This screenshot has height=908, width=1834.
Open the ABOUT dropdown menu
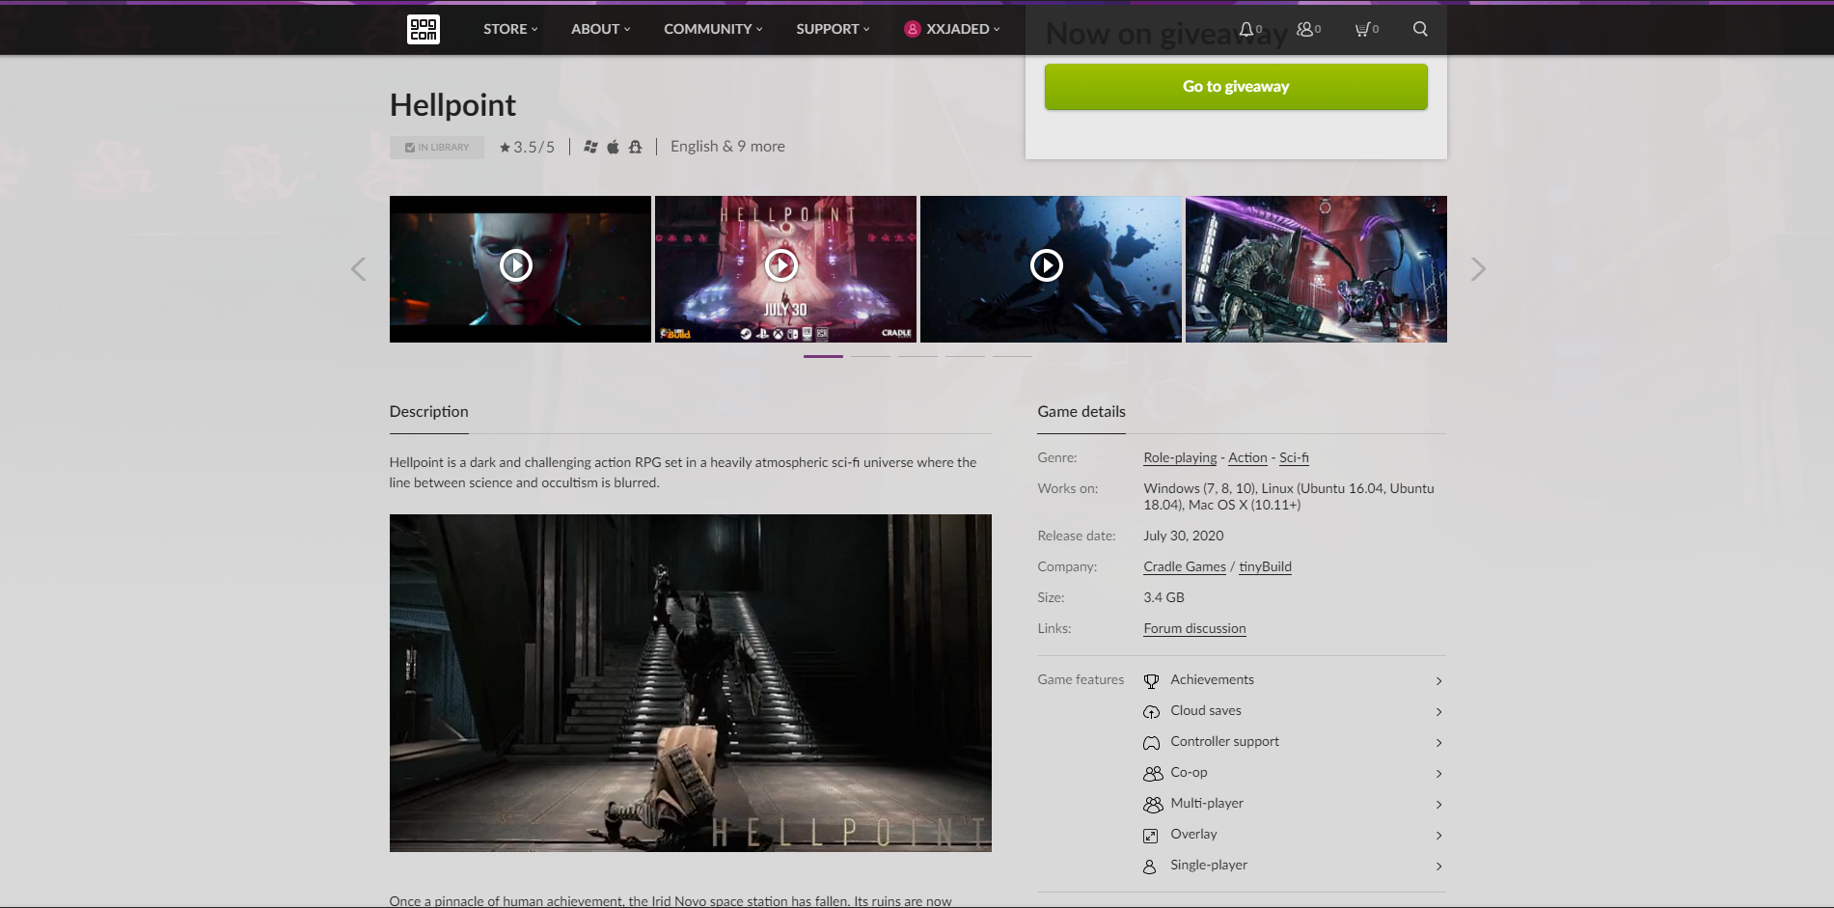600,29
